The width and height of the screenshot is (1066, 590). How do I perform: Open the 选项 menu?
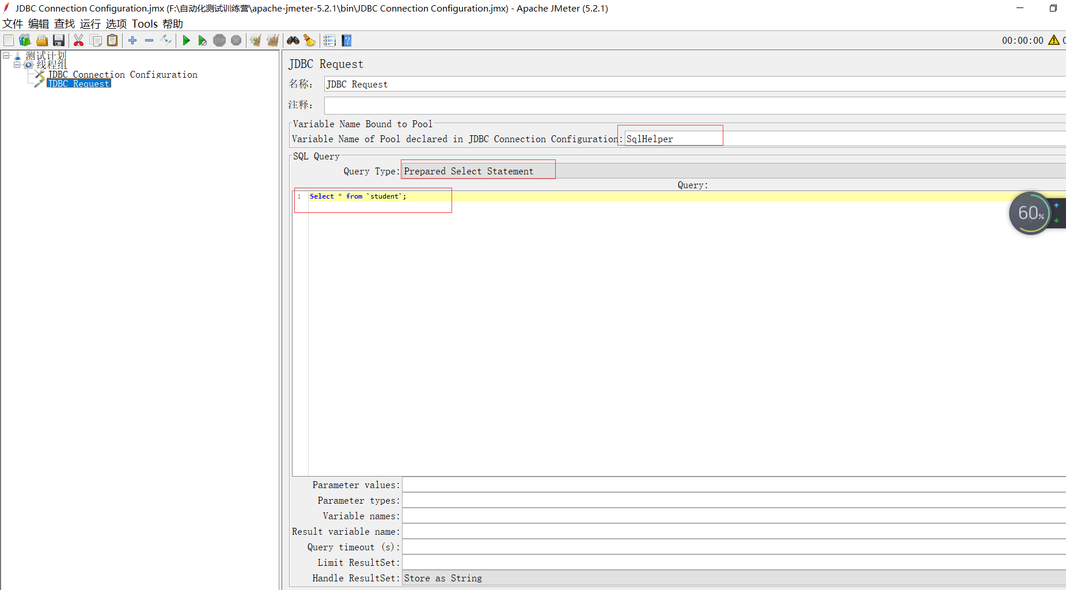(116, 24)
